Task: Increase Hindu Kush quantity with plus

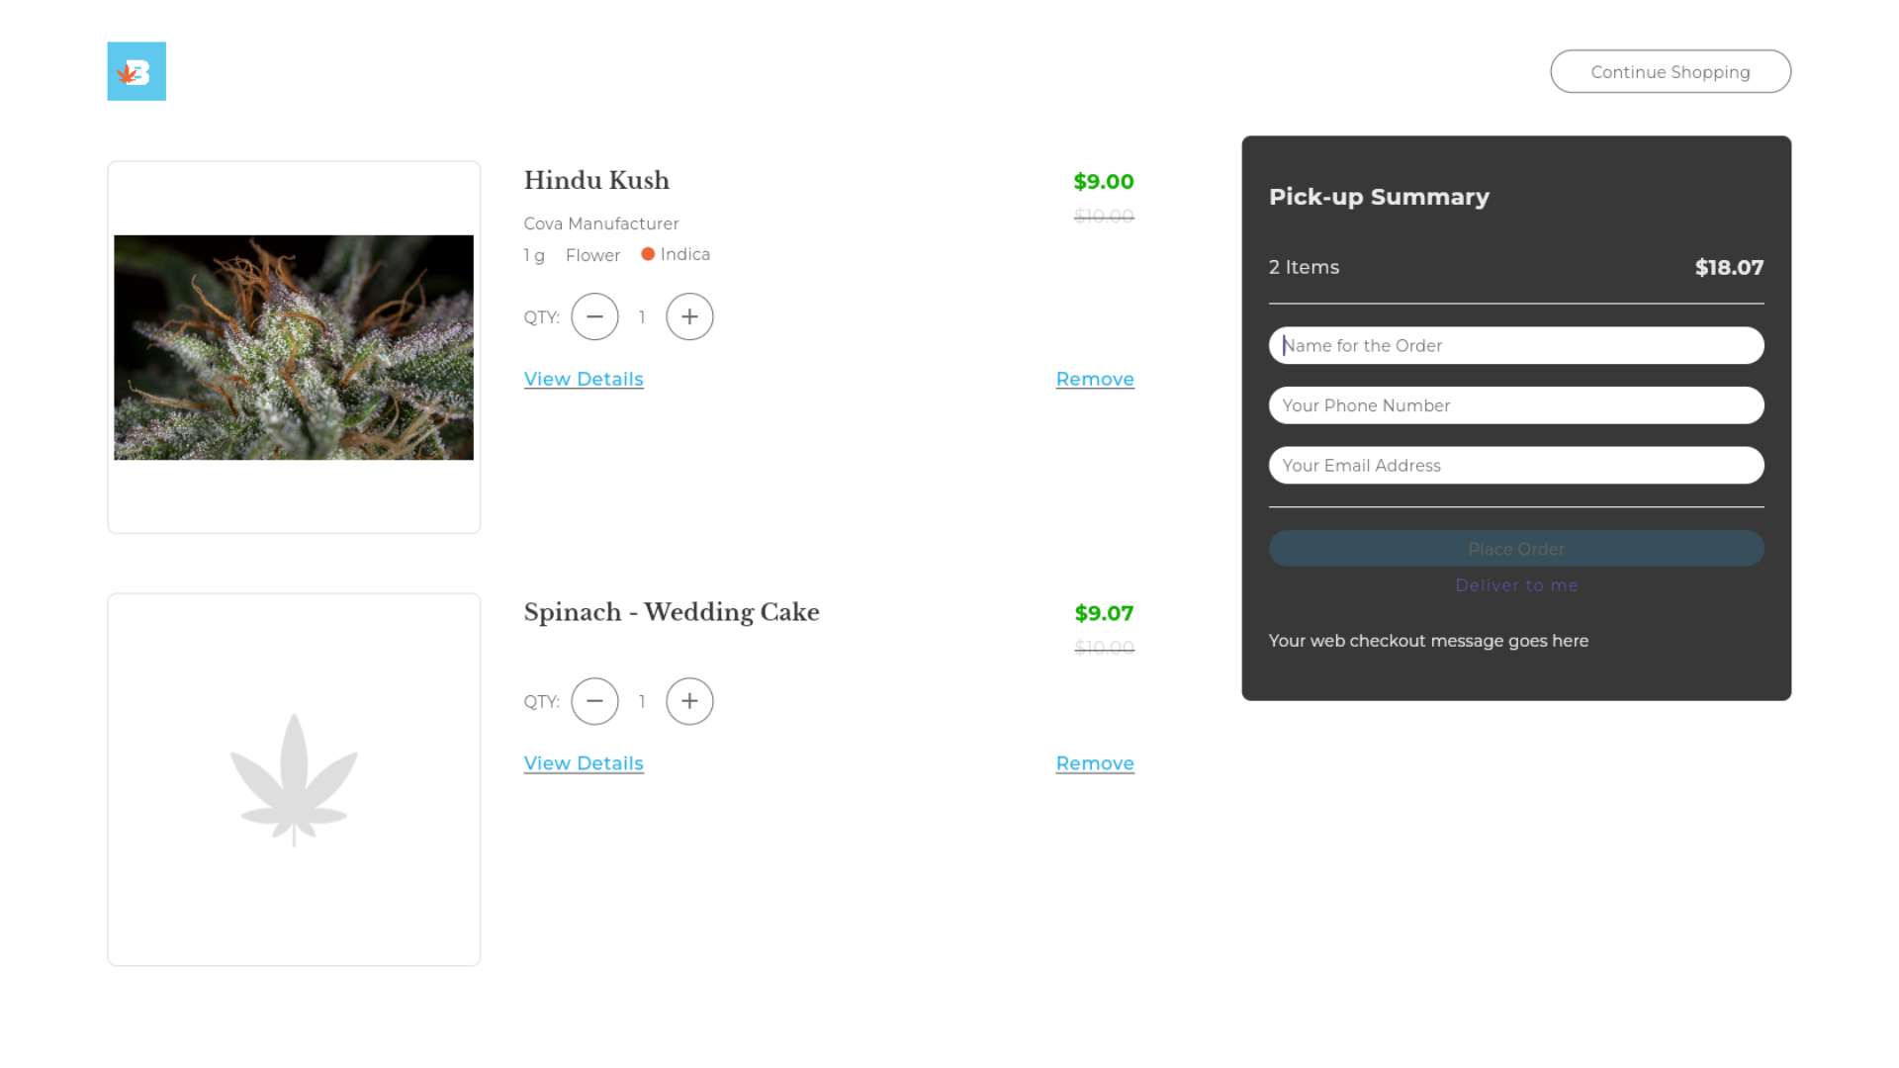Action: 689,316
